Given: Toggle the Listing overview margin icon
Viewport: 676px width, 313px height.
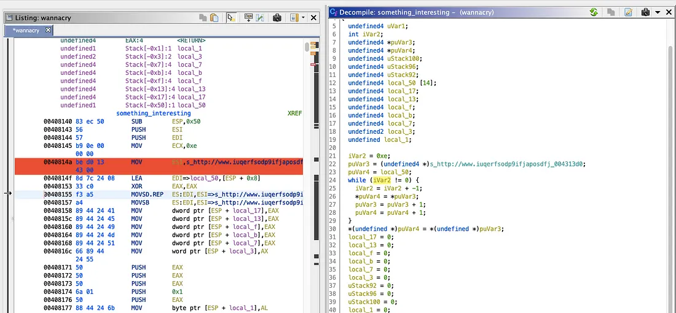Looking at the screenshot, I should pos(294,18).
